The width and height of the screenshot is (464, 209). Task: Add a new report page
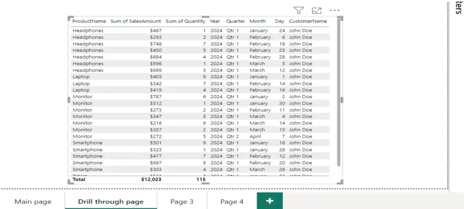270,201
